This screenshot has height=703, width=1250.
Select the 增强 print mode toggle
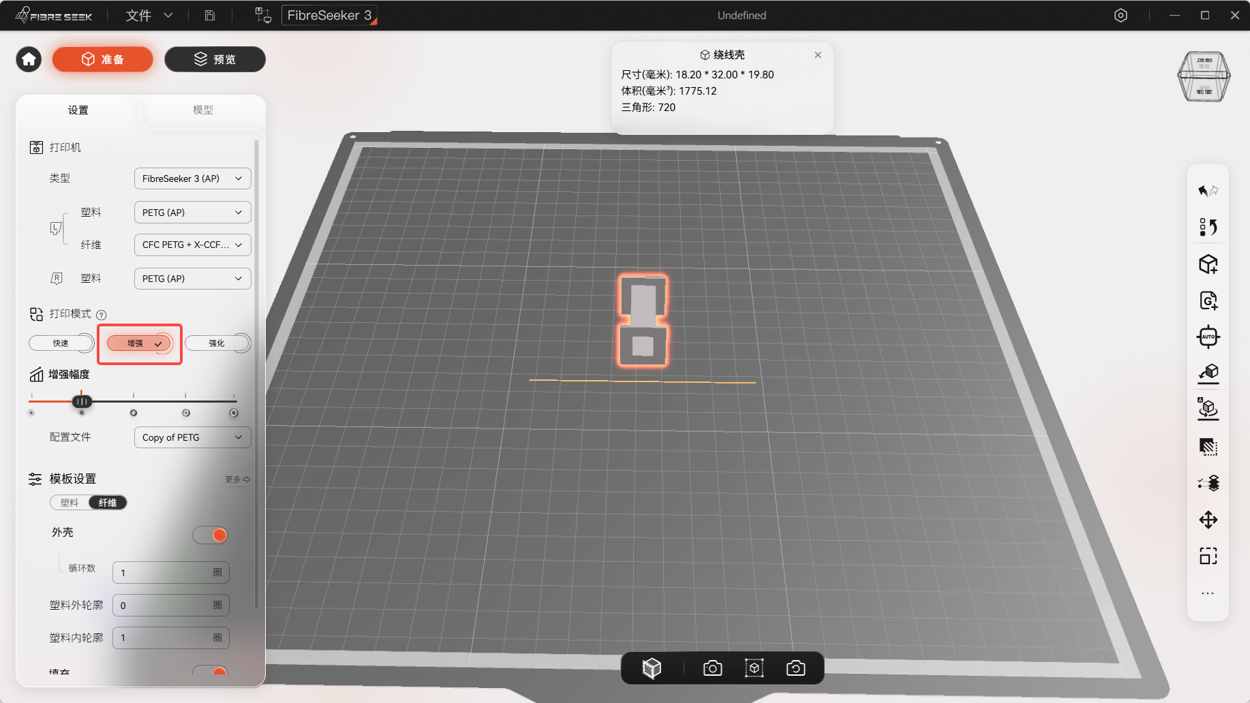coord(139,343)
